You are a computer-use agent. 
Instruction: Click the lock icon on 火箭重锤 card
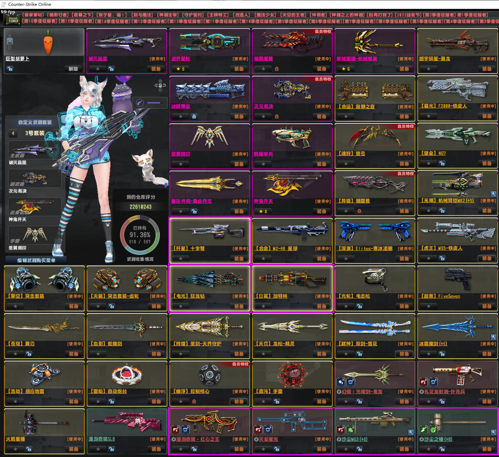(29, 449)
